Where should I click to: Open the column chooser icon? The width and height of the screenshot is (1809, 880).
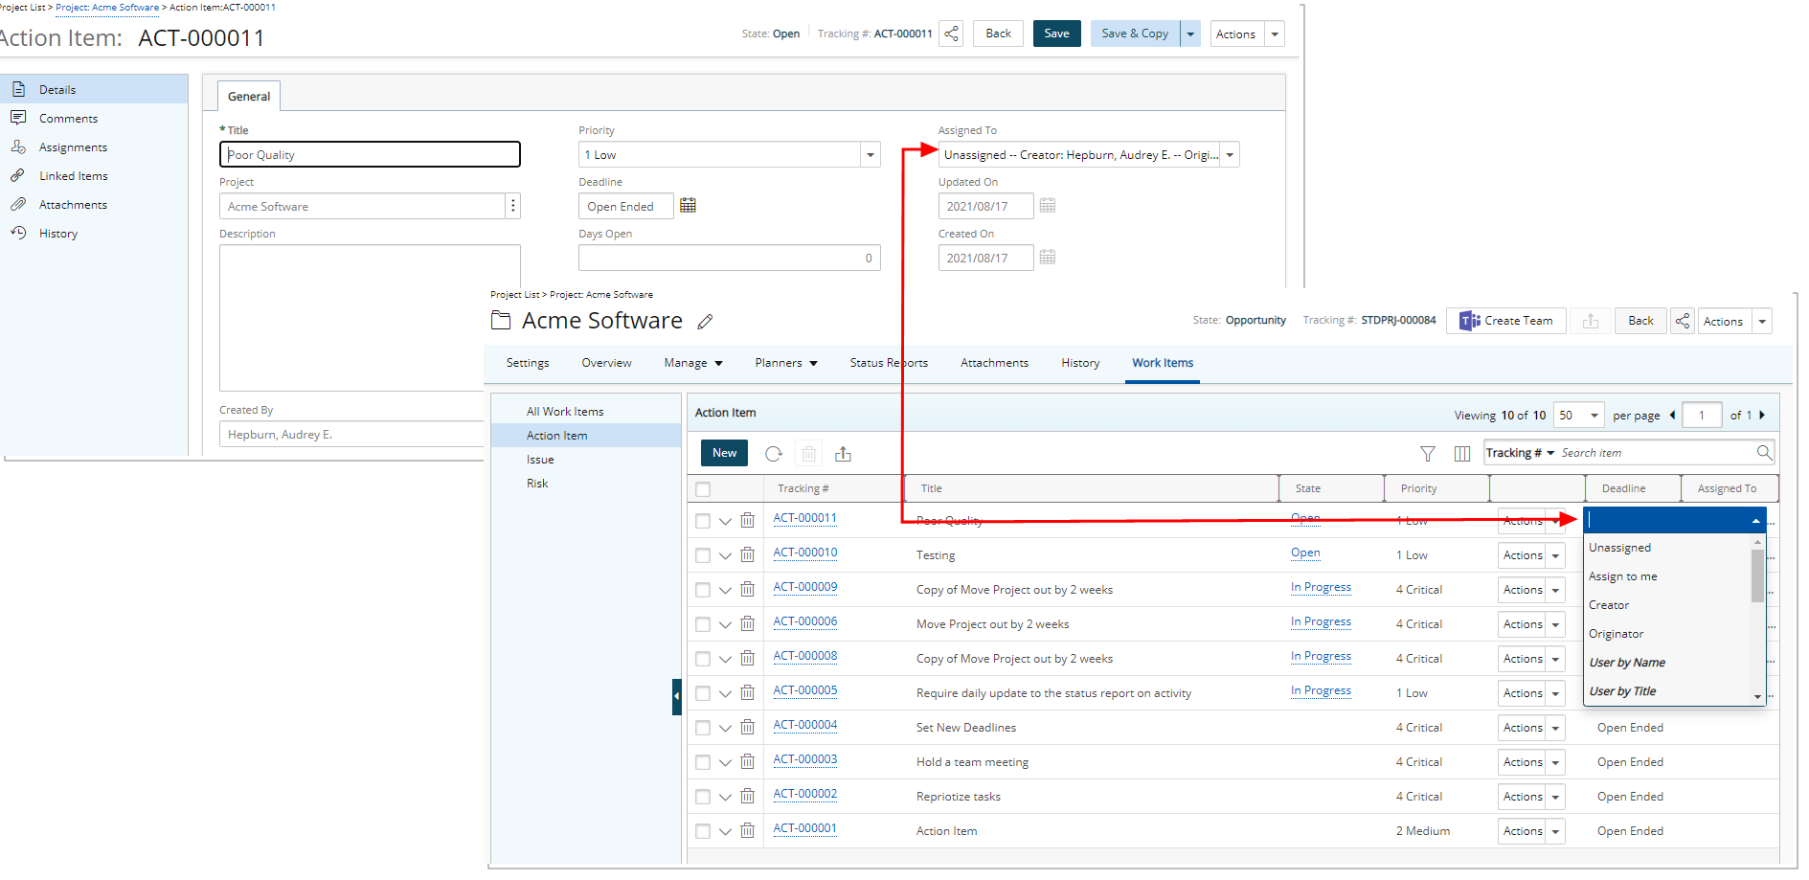1461,454
